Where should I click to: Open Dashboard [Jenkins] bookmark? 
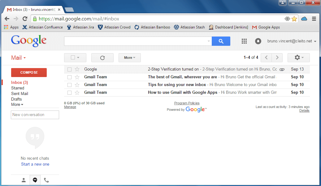[x=228, y=27]
